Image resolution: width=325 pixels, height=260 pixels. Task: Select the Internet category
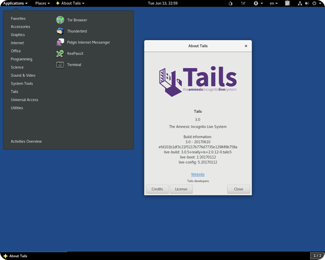pyautogui.click(x=17, y=43)
